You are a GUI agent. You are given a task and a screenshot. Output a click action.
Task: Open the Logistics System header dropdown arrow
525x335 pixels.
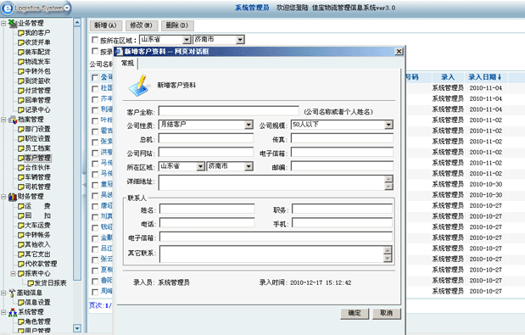67,8
